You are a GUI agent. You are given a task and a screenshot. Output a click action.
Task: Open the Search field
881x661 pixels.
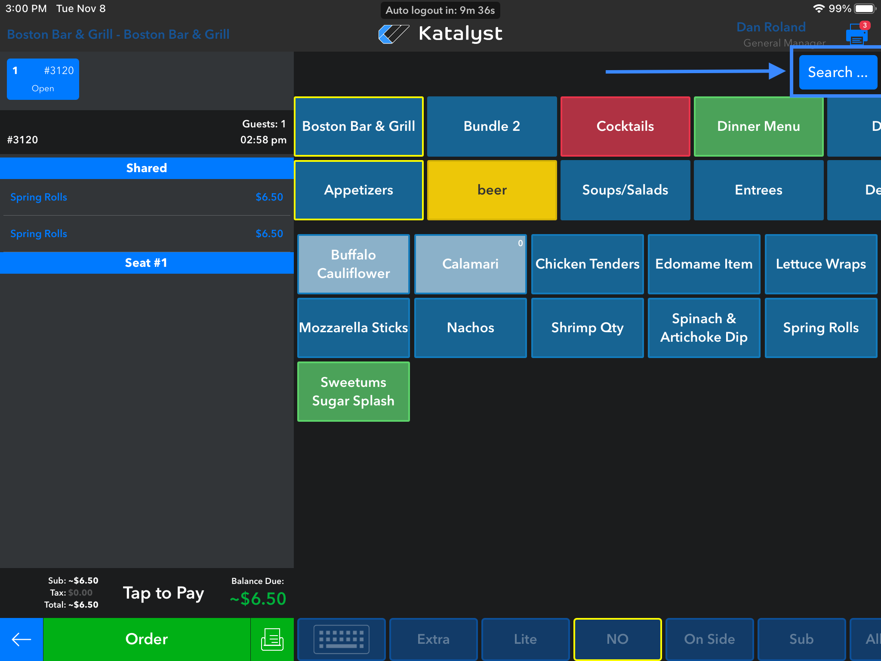[x=837, y=72]
